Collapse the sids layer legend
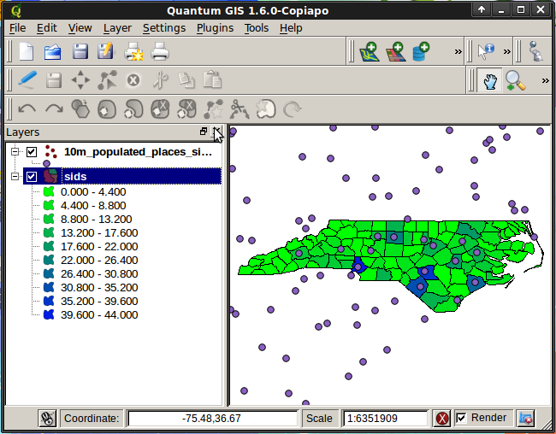The width and height of the screenshot is (556, 434). (15, 176)
